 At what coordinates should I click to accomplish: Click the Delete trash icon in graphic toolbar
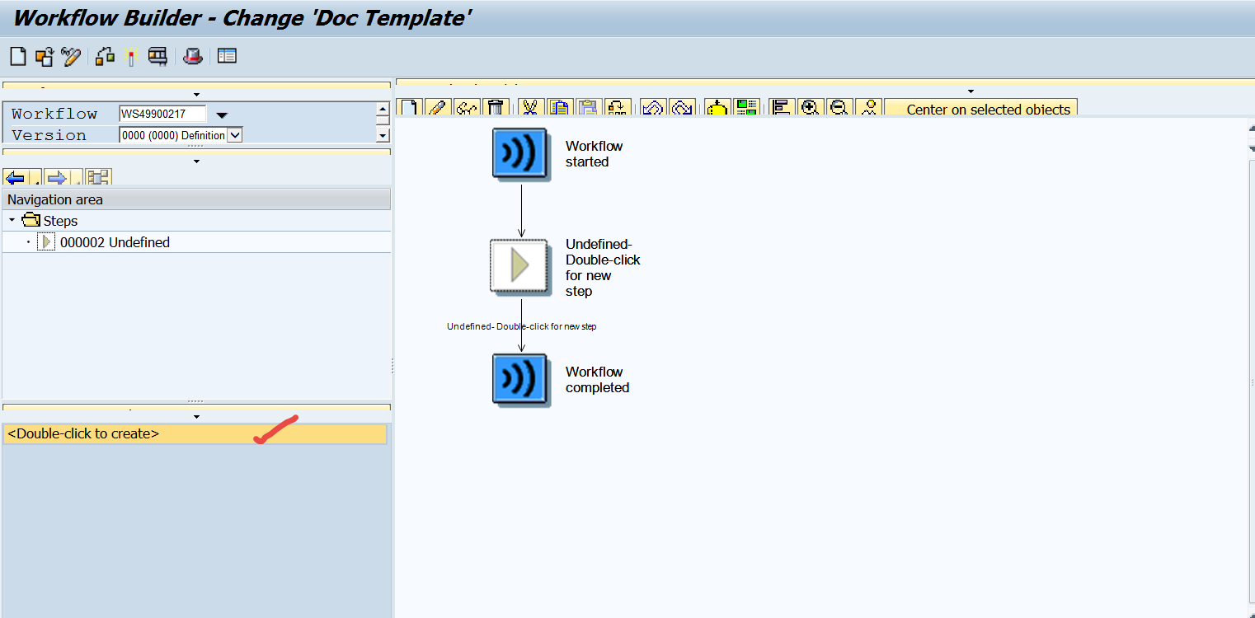496,107
